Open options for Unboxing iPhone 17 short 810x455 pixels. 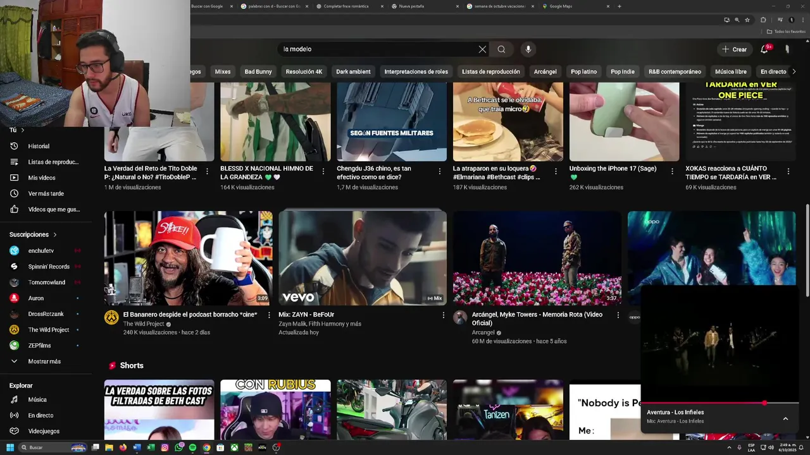pos(672,171)
